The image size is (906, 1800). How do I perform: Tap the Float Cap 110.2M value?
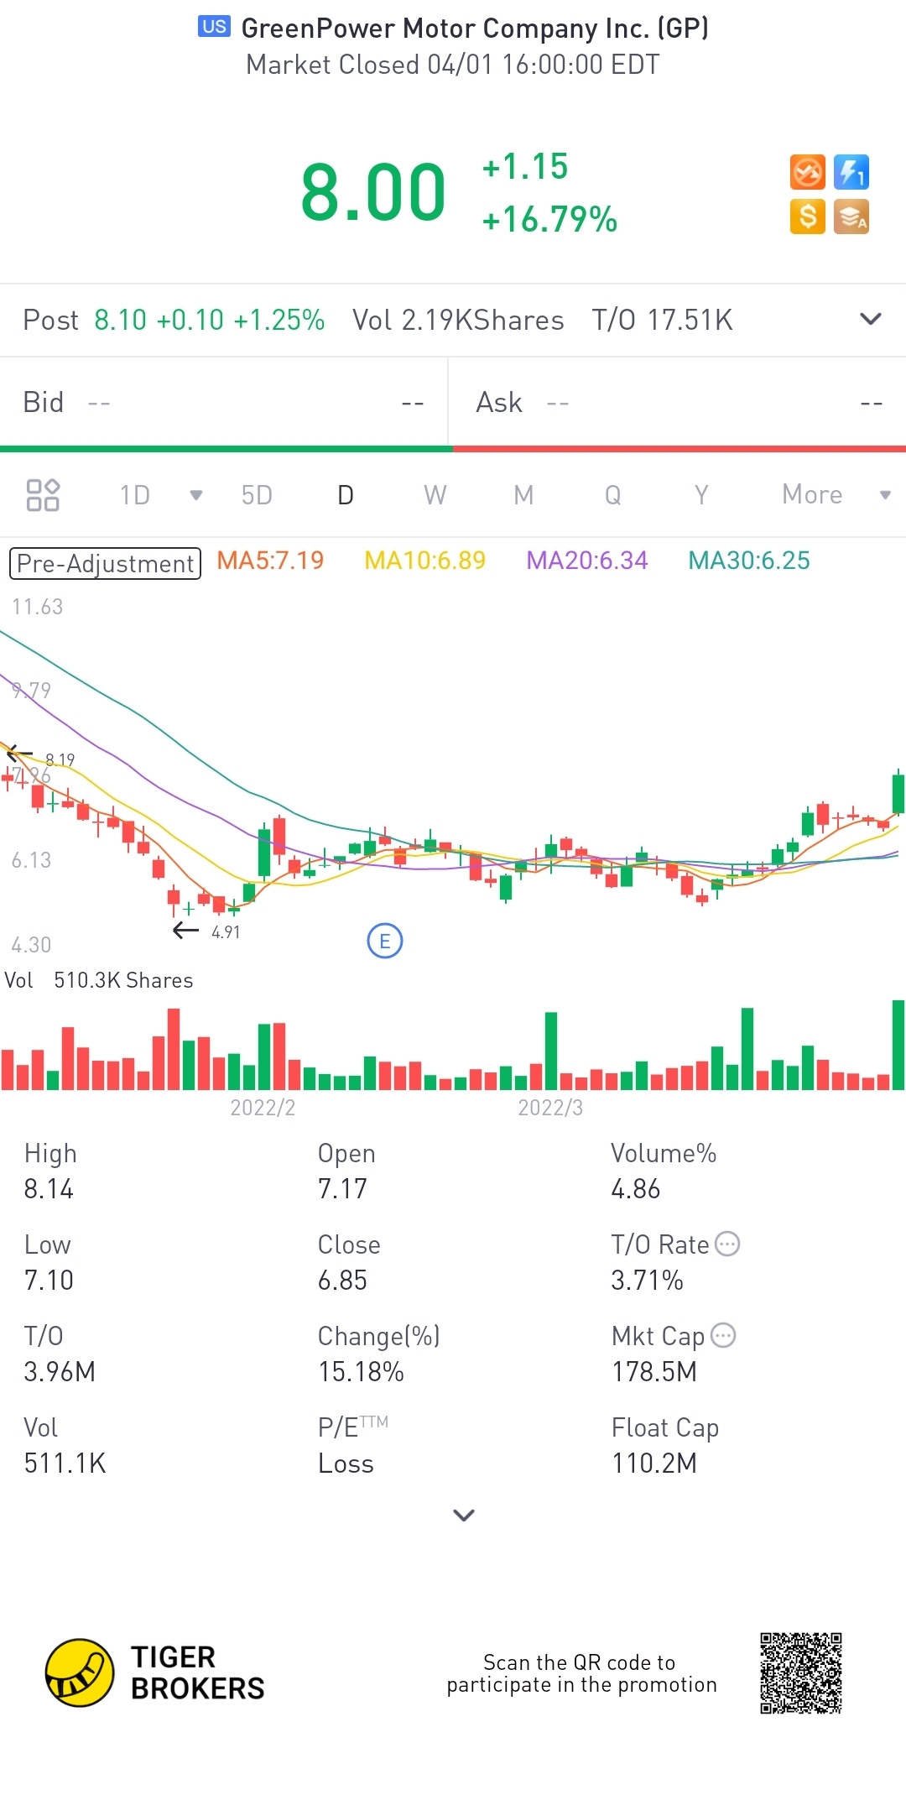(654, 1463)
